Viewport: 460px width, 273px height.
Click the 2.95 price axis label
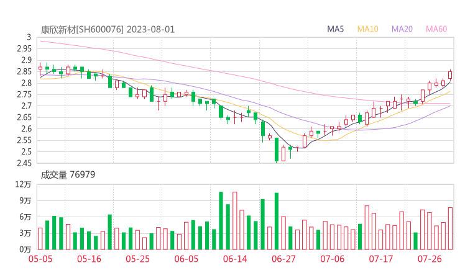(24, 48)
